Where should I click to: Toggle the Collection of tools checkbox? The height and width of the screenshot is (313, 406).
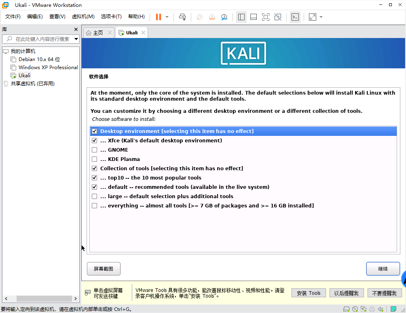[95, 169]
